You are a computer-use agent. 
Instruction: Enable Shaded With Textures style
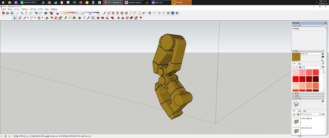click(x=173, y=13)
